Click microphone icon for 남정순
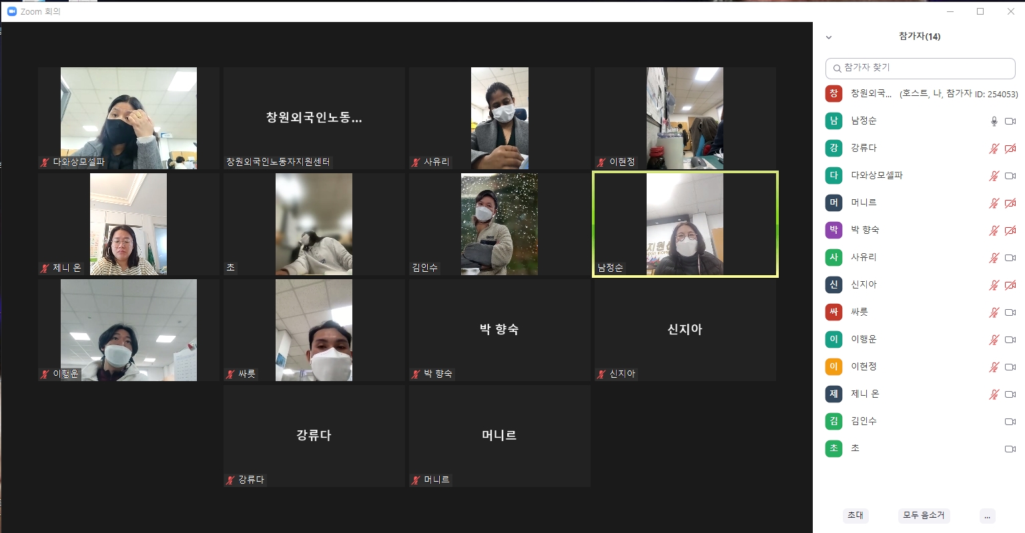Viewport: 1025px width, 533px height. click(994, 121)
